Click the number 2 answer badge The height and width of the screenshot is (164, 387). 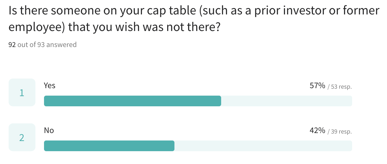(x=22, y=137)
